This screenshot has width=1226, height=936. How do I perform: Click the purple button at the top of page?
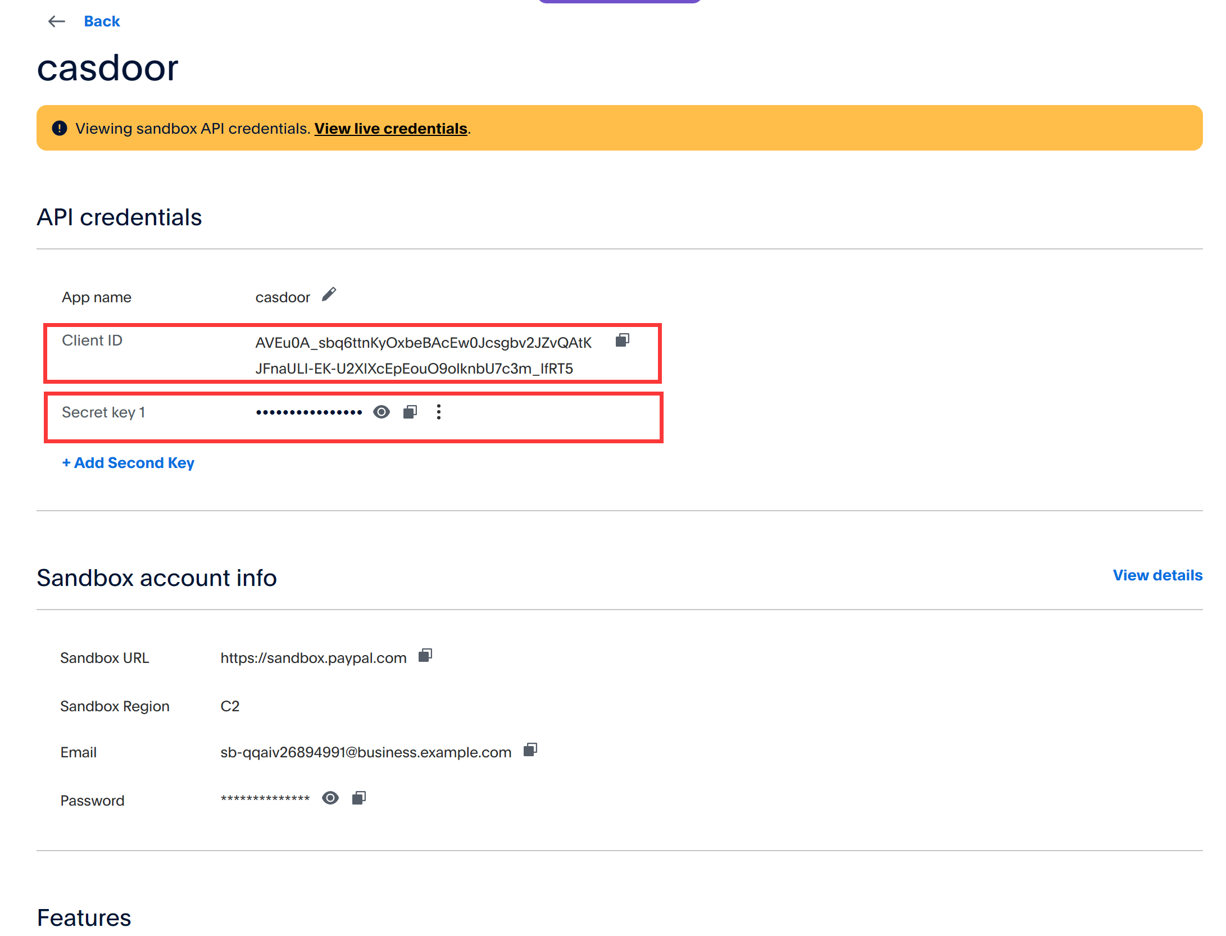point(620,2)
